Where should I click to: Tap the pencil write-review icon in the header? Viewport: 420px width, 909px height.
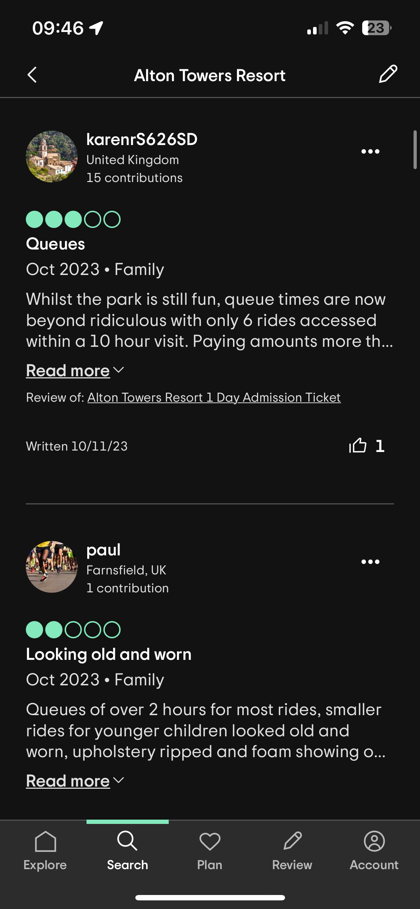tap(388, 74)
